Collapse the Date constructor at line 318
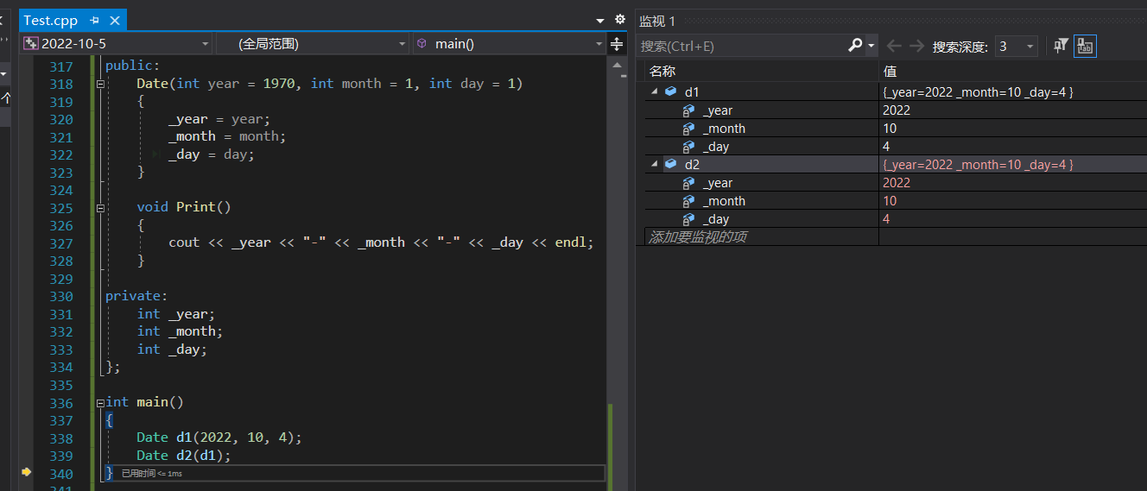Viewport: 1147px width, 491px height. [x=100, y=84]
